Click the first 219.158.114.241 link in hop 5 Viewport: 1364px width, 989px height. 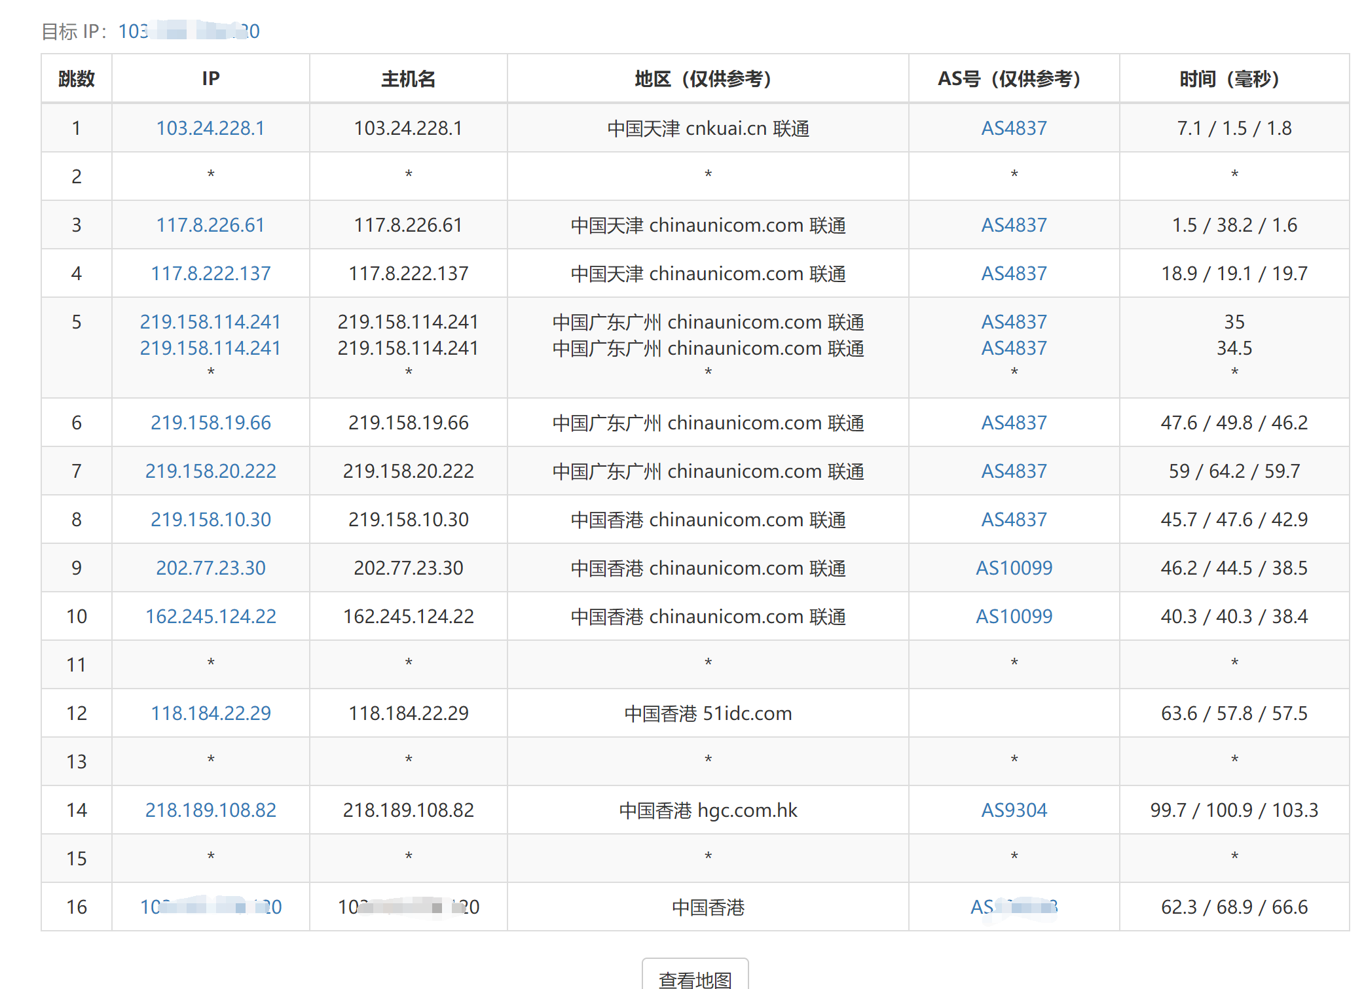tap(210, 321)
